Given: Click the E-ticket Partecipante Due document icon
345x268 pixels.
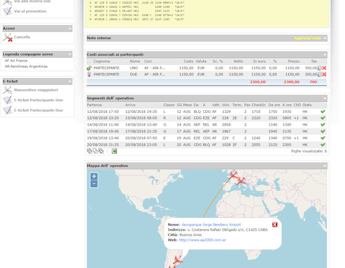Looking at the screenshot, I should [x=8, y=110].
